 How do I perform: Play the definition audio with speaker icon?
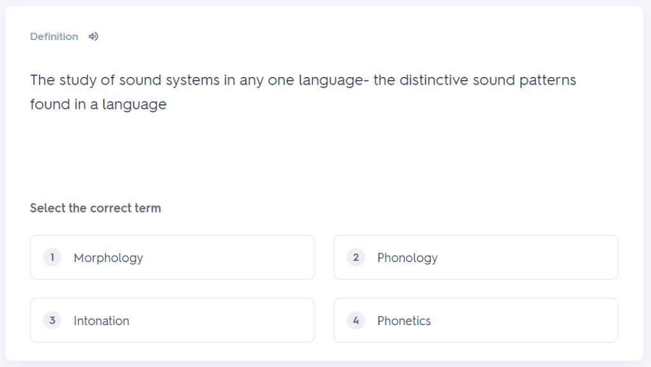pyautogui.click(x=94, y=37)
